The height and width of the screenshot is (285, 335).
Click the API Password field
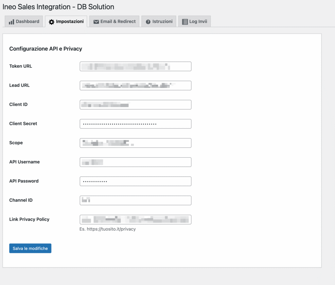(x=135, y=181)
